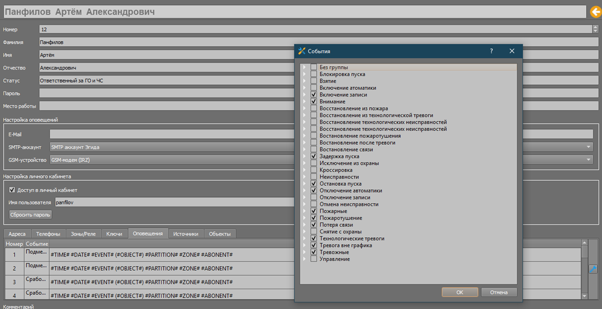Click the notifications table vertical scrollbar
The image size is (602, 309).
pyautogui.click(x=584, y=268)
